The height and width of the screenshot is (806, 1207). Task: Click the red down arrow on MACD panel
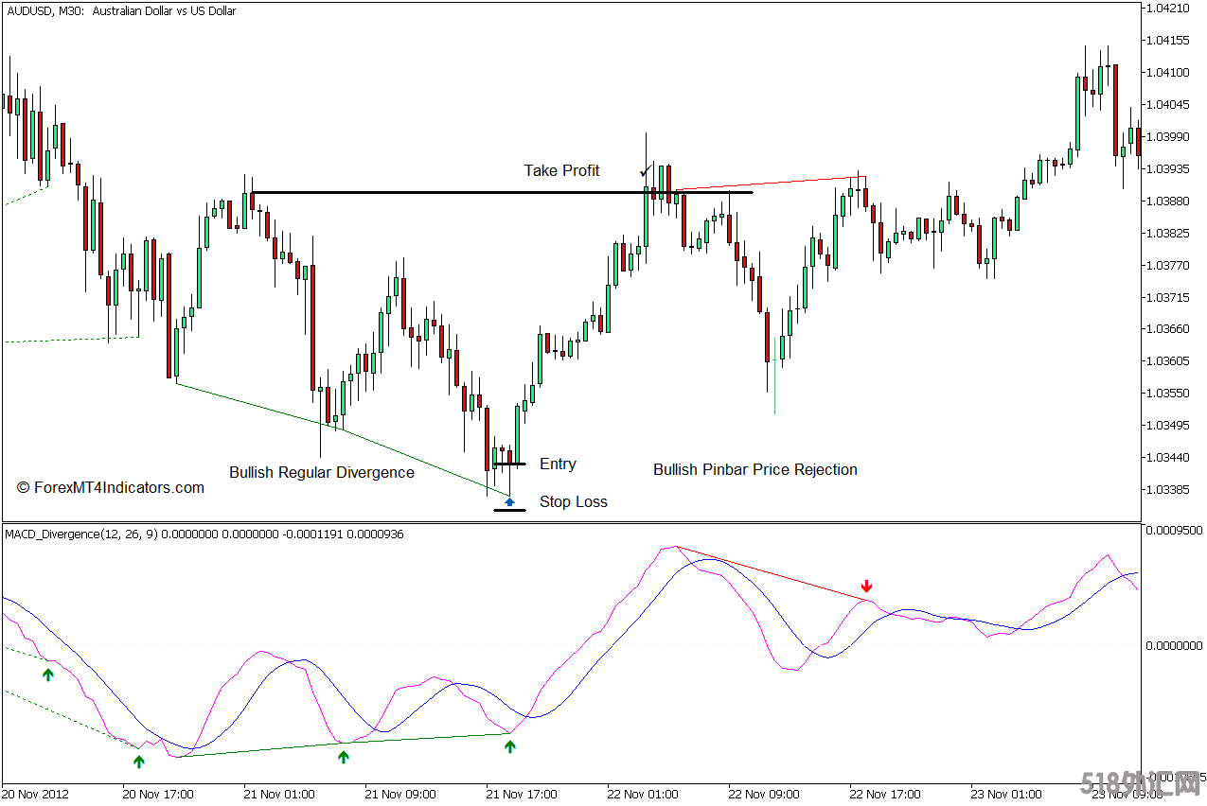tap(866, 587)
